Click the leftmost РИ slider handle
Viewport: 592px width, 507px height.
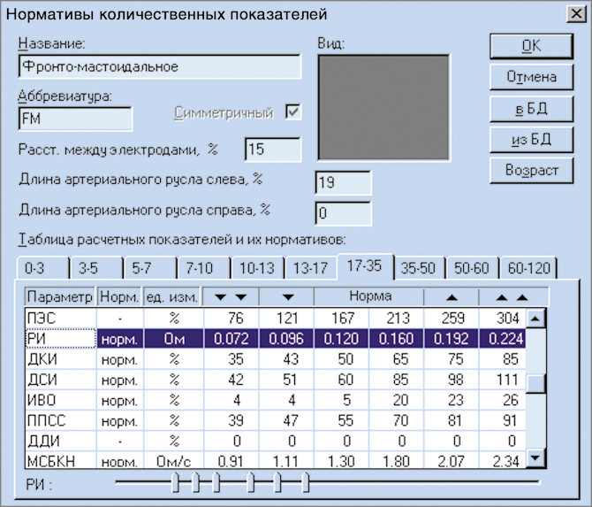(x=176, y=482)
